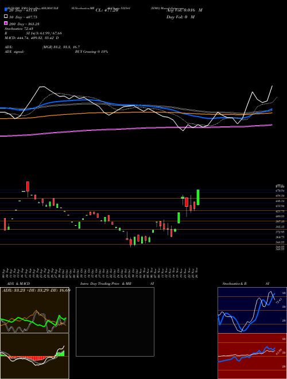Image resolution: width=287 pixels, height=379 pixels.
Task: Click the MACD values readout line
Action: 32,38
